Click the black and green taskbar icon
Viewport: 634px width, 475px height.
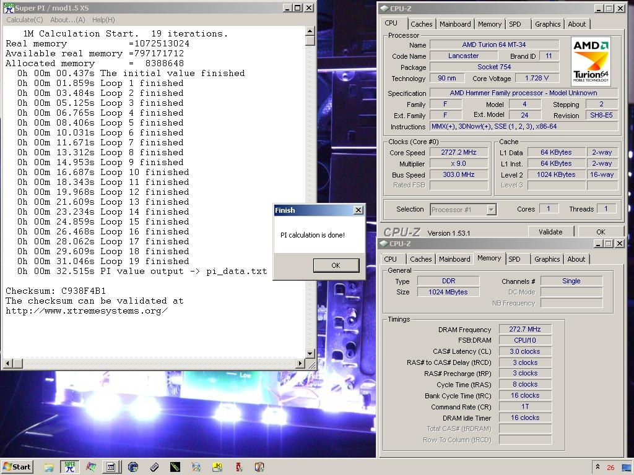tap(175, 468)
